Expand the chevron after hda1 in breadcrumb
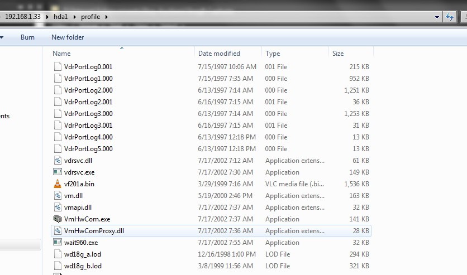Viewport: 467px width, 275px height. click(x=75, y=17)
